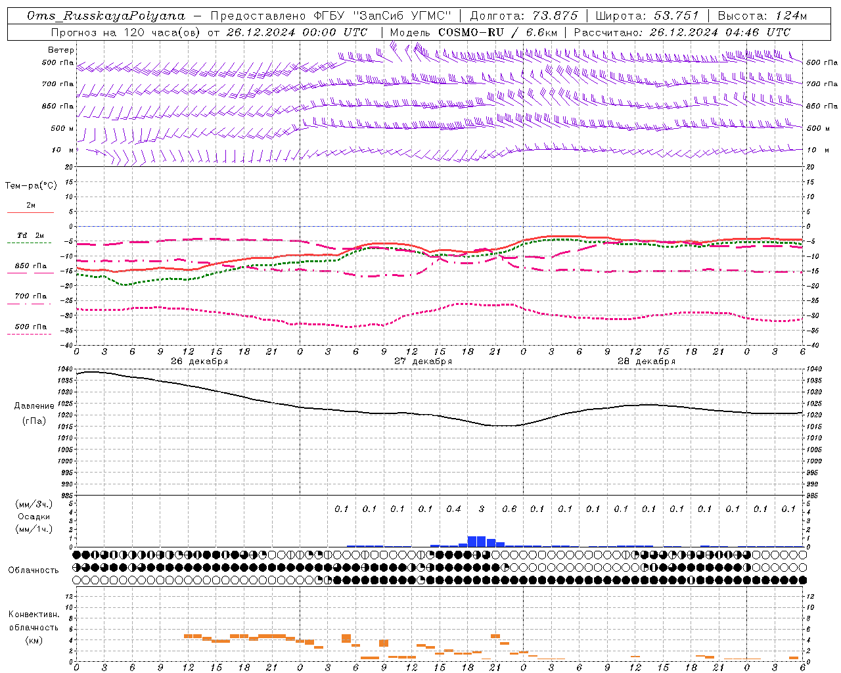Select the Td 2м dew point legend label
The height and width of the screenshot is (673, 841).
(31, 235)
